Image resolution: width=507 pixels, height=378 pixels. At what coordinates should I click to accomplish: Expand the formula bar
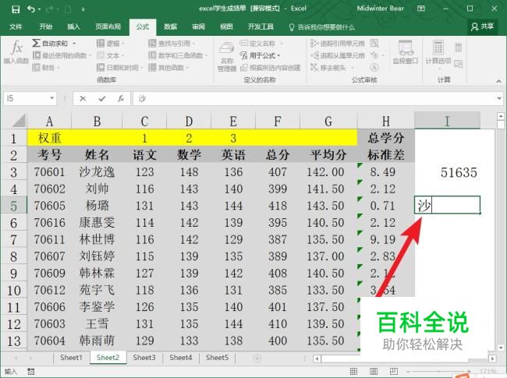pyautogui.click(x=499, y=98)
